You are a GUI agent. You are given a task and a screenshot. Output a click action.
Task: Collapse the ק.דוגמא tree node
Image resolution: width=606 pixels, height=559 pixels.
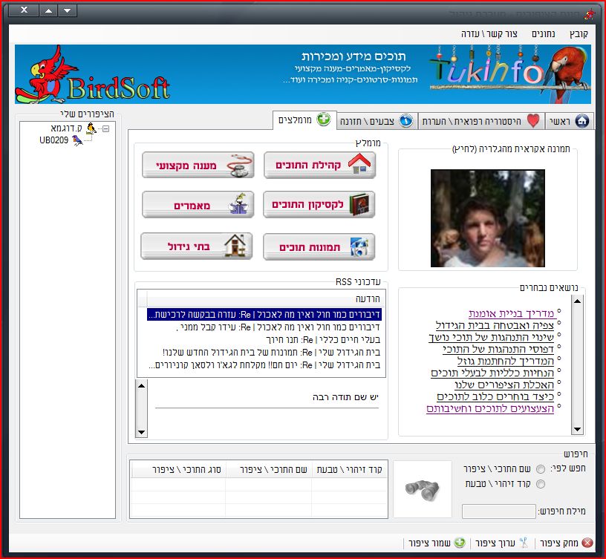(x=105, y=128)
